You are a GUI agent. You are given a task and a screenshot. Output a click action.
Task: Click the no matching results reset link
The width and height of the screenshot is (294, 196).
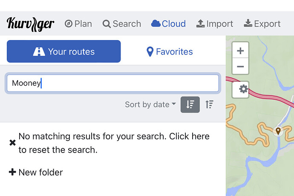coord(114,143)
